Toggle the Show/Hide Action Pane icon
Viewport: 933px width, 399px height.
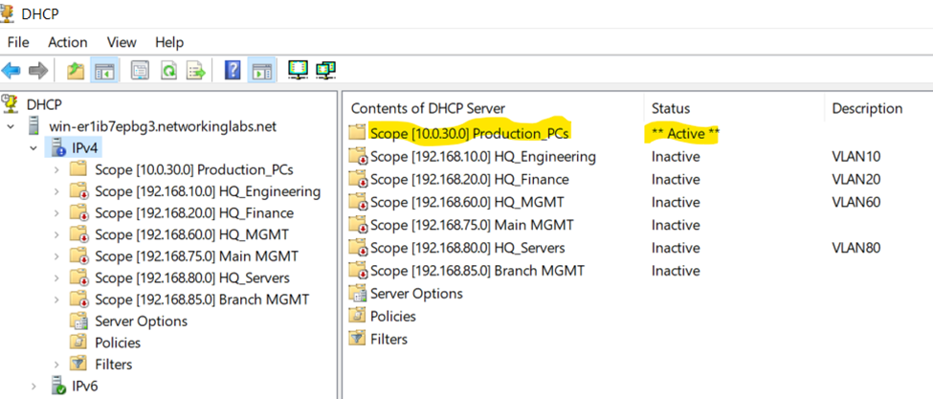(260, 71)
